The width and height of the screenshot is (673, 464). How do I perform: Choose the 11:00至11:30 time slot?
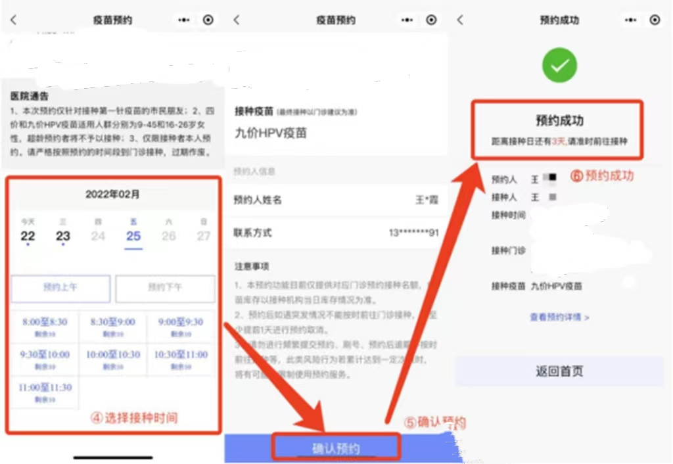[x=45, y=392]
